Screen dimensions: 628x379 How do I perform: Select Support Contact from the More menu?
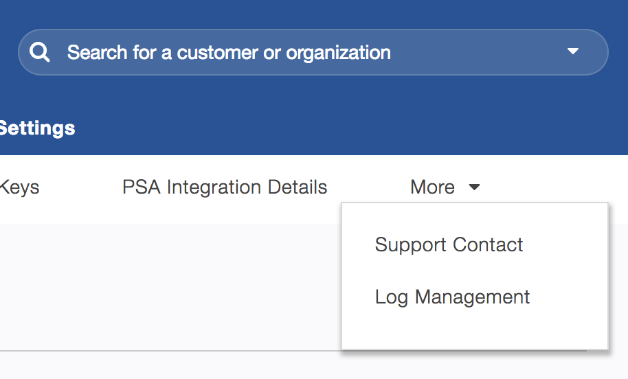(449, 245)
